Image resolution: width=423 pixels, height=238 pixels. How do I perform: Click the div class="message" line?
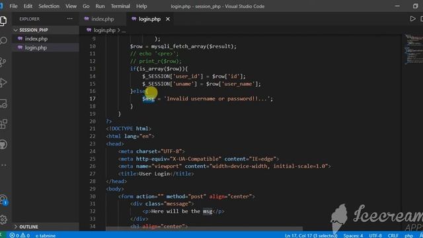[162, 204]
